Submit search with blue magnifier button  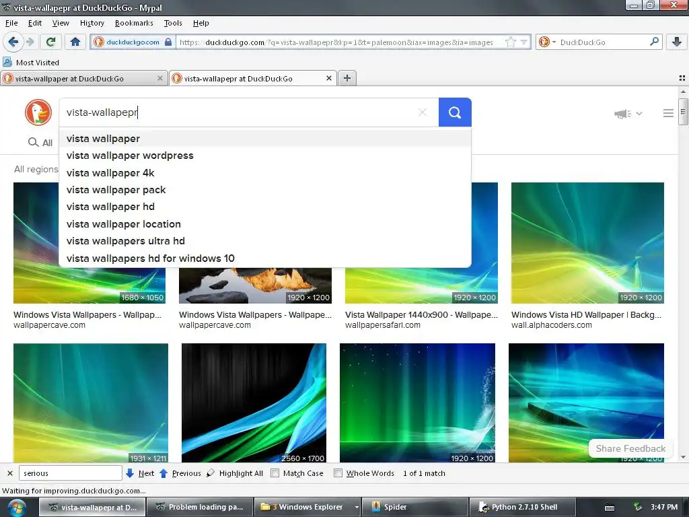point(455,112)
